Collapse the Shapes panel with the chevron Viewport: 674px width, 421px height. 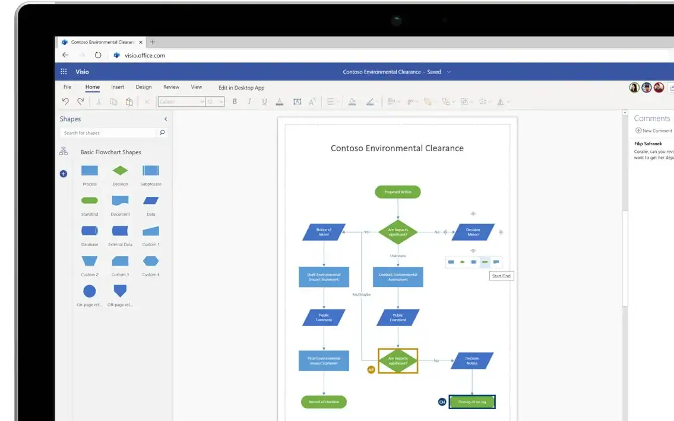[x=166, y=119]
